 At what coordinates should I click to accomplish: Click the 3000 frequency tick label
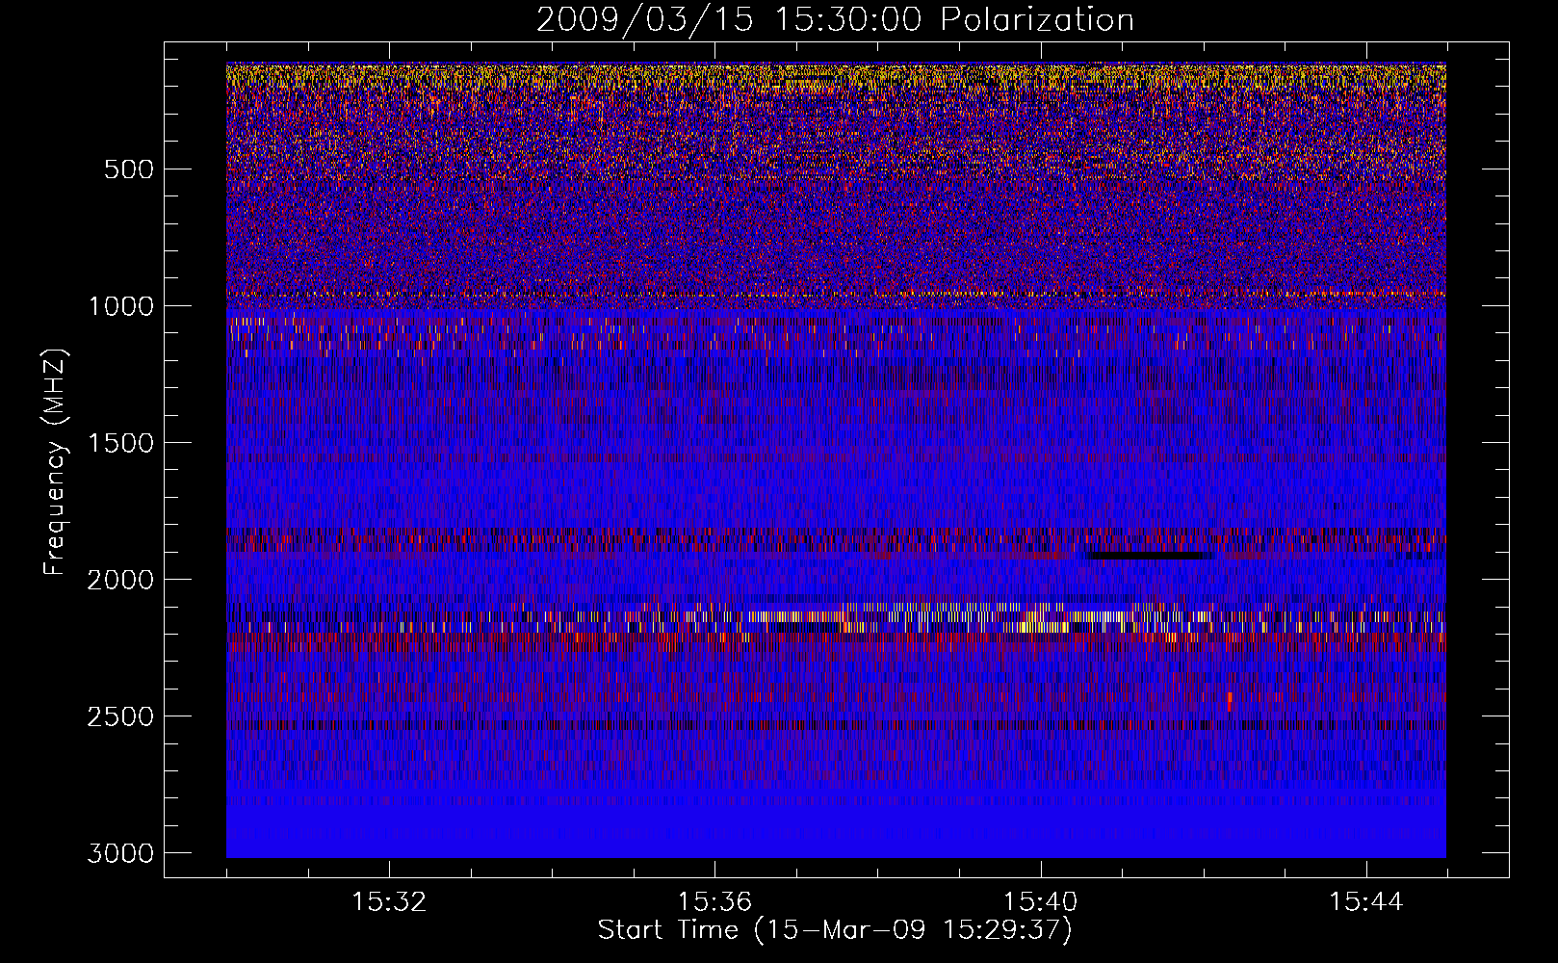(x=120, y=853)
